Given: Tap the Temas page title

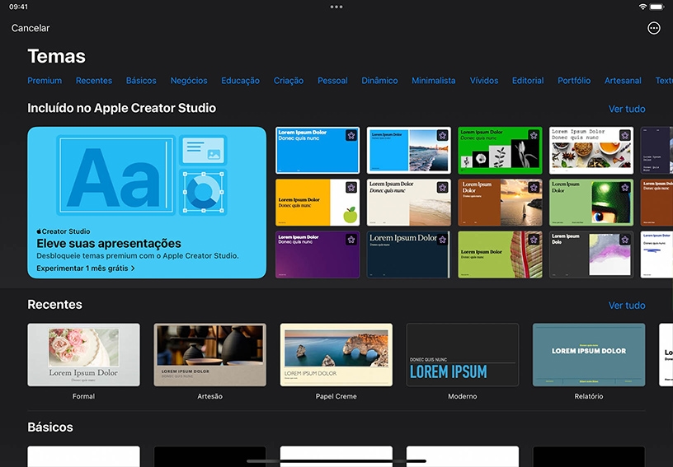Looking at the screenshot, I should (x=57, y=56).
